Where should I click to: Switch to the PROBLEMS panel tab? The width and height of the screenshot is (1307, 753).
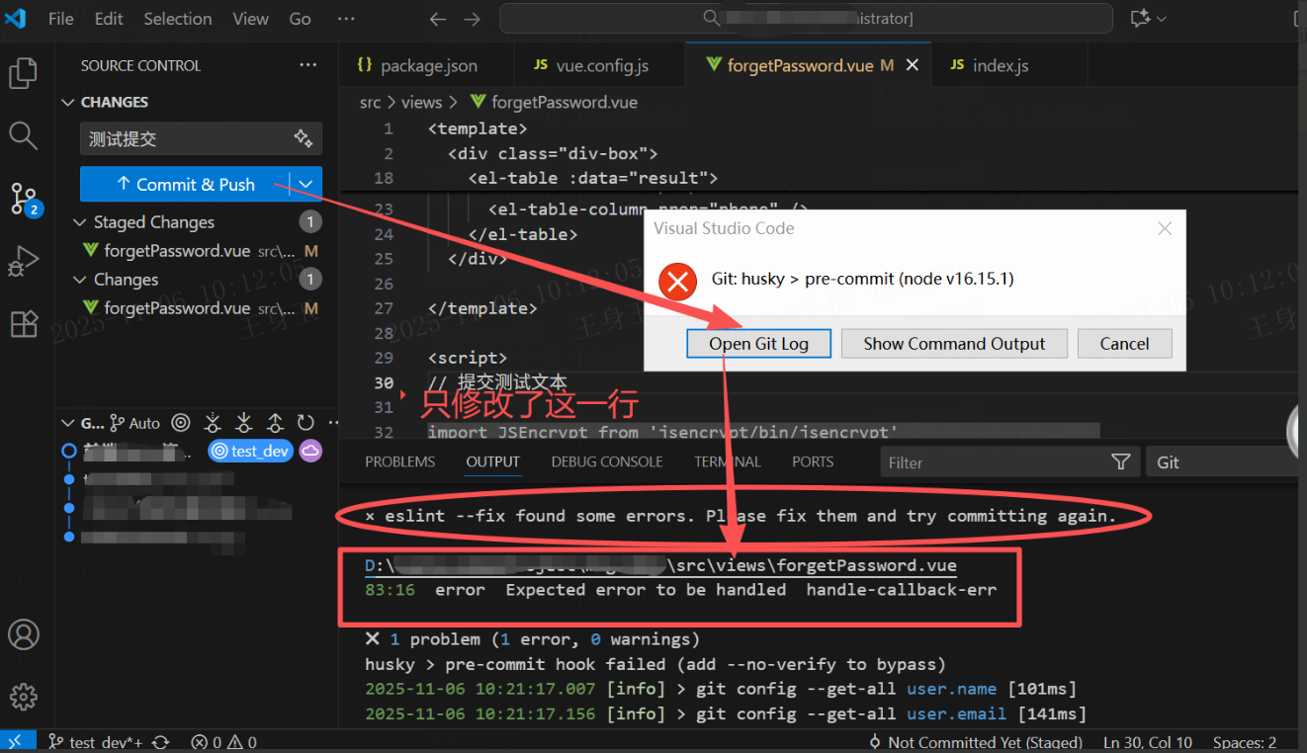(x=399, y=461)
